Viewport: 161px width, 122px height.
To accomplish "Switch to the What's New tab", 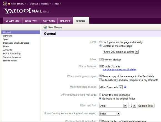I will coord(12,21).
